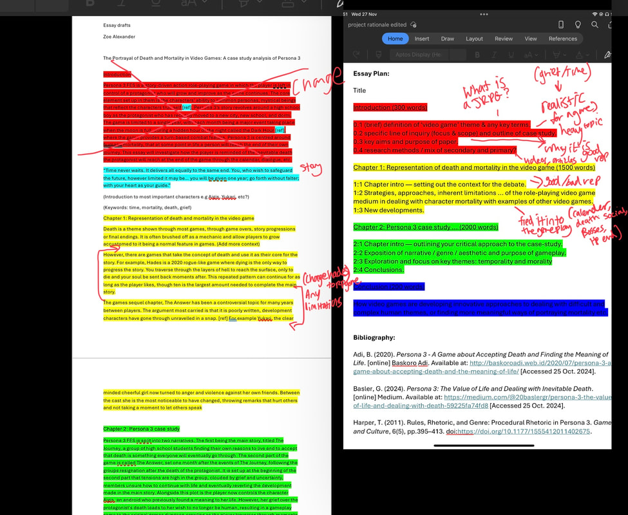Switch to the Draw tab
628x515 pixels.
click(447, 39)
